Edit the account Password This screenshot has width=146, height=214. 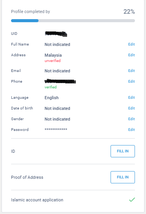(132, 129)
